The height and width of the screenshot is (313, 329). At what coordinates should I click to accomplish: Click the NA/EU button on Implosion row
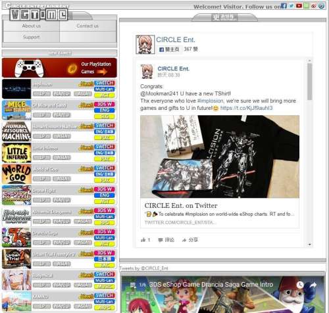tap(62, 94)
